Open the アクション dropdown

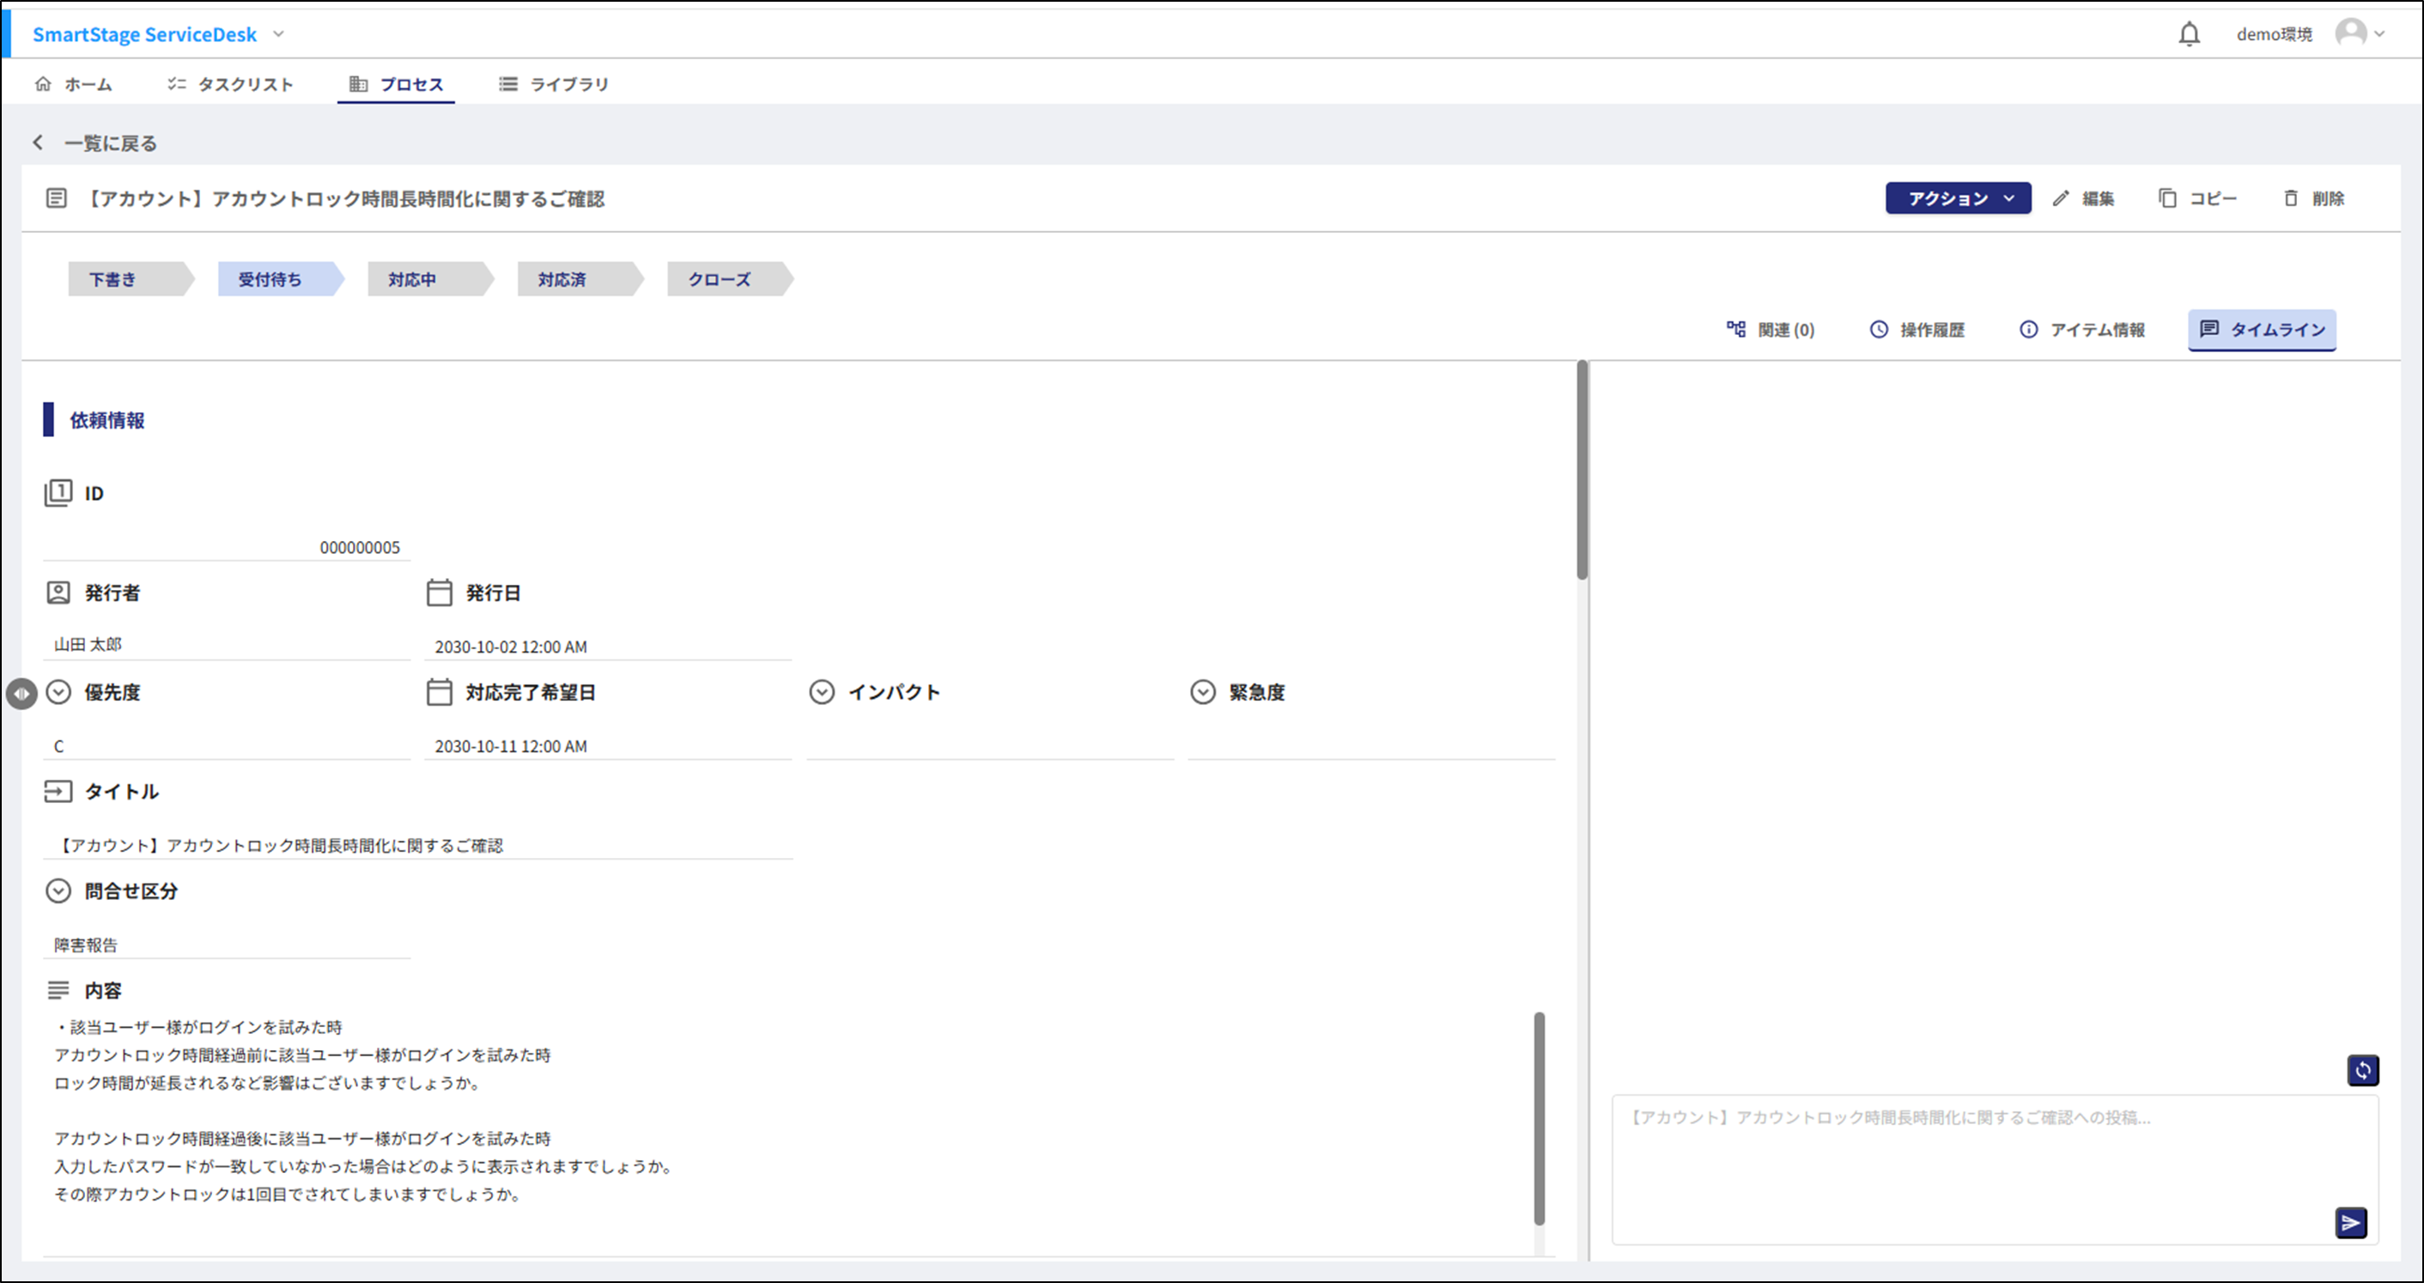pos(1957,198)
